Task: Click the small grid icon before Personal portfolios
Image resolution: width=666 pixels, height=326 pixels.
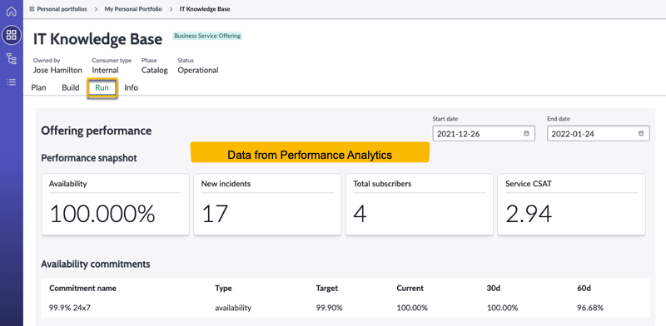Action: point(32,9)
